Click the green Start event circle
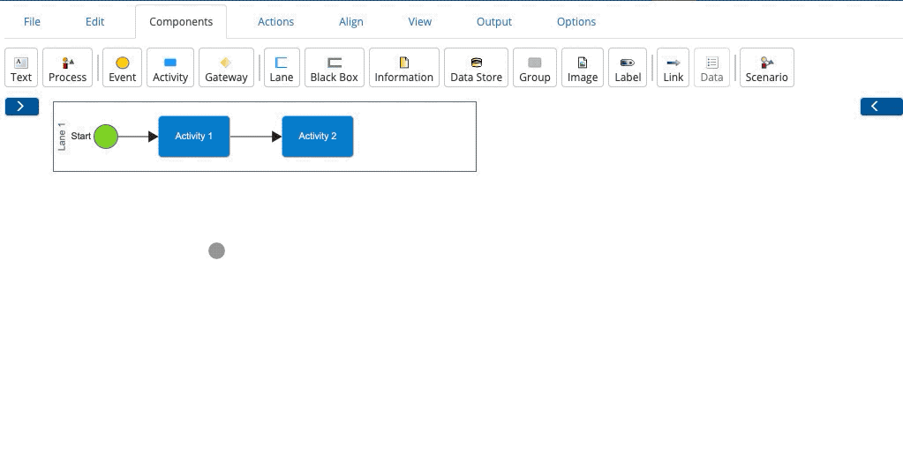 (x=106, y=137)
